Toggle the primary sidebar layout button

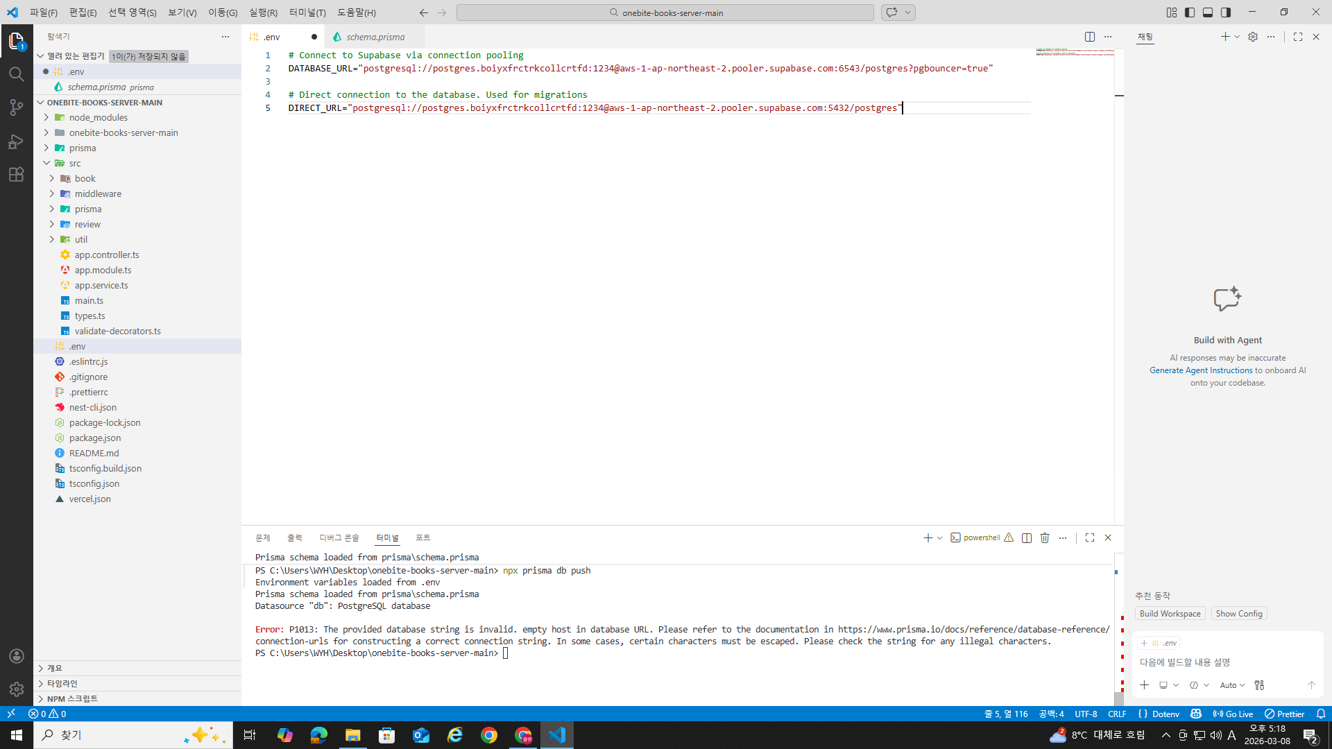coord(1190,12)
